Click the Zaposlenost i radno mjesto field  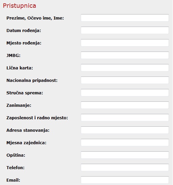125,118
